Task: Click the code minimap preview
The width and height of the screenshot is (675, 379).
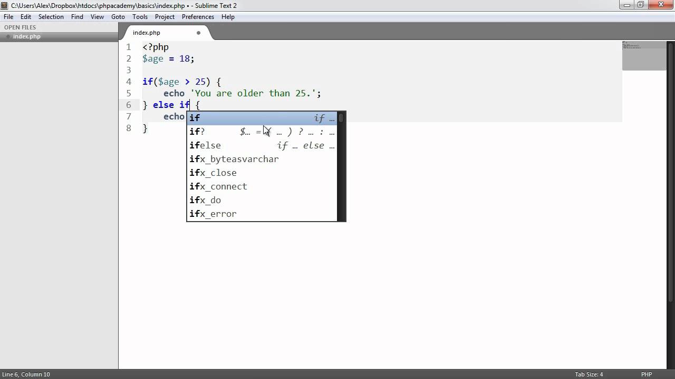Action: [x=644, y=56]
